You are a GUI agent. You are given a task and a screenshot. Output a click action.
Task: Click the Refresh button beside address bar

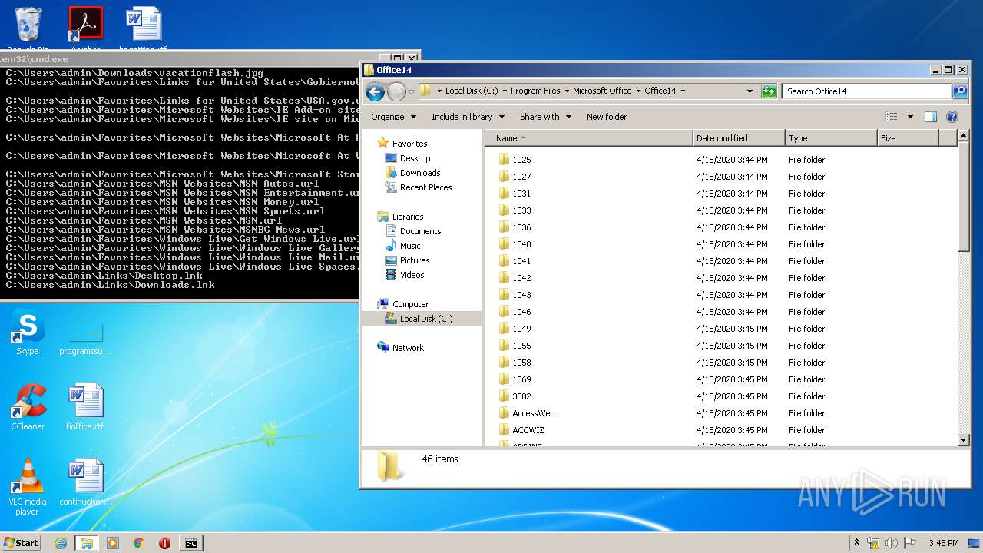point(769,91)
